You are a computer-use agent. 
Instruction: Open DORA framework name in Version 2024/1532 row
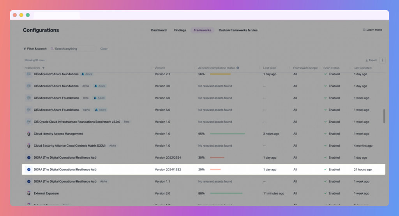pyautogui.click(x=65, y=169)
